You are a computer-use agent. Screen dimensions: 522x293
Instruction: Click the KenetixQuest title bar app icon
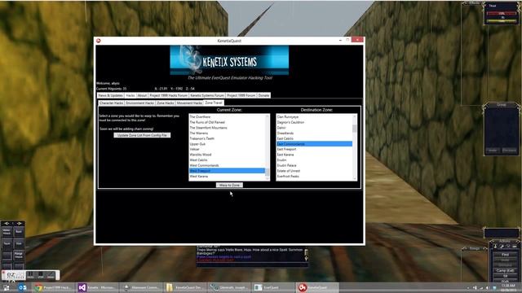click(x=99, y=41)
